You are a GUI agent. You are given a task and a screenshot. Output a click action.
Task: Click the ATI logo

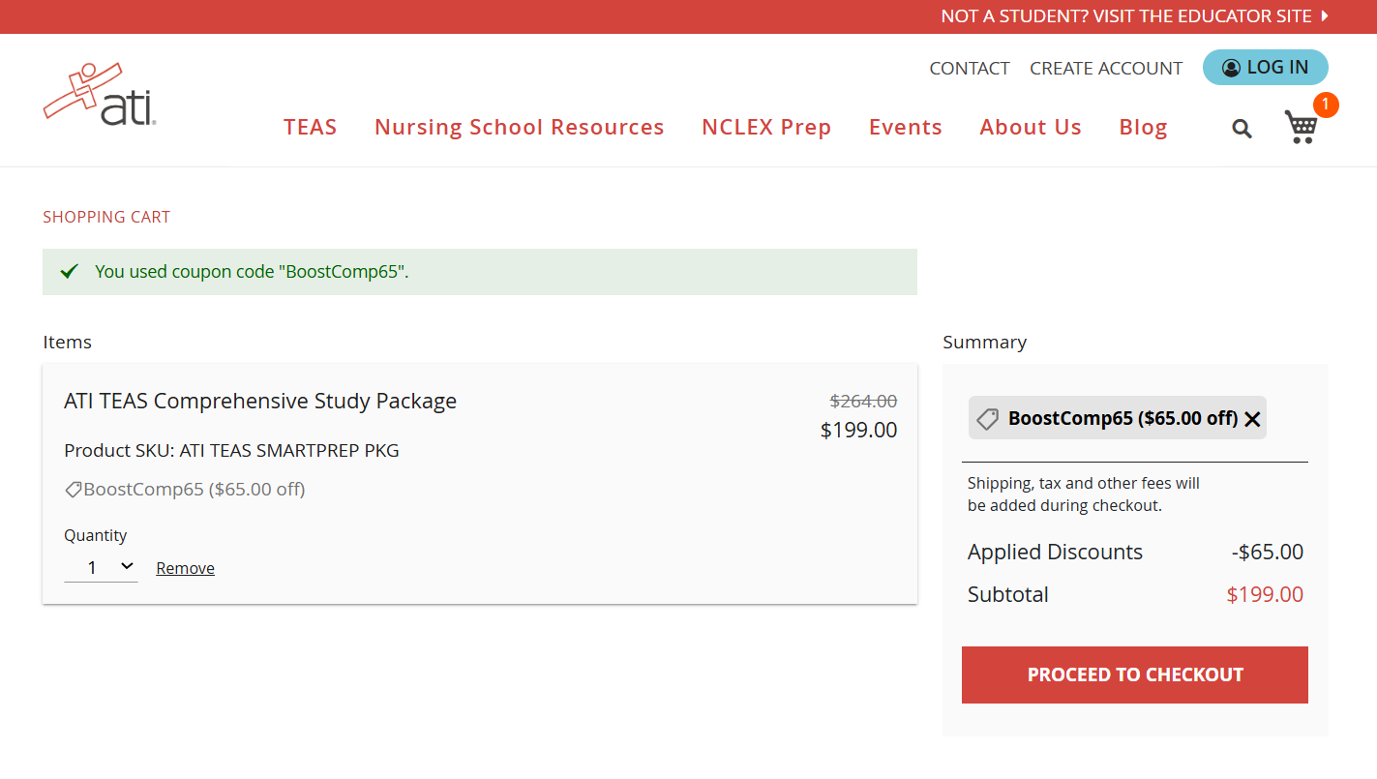[101, 94]
